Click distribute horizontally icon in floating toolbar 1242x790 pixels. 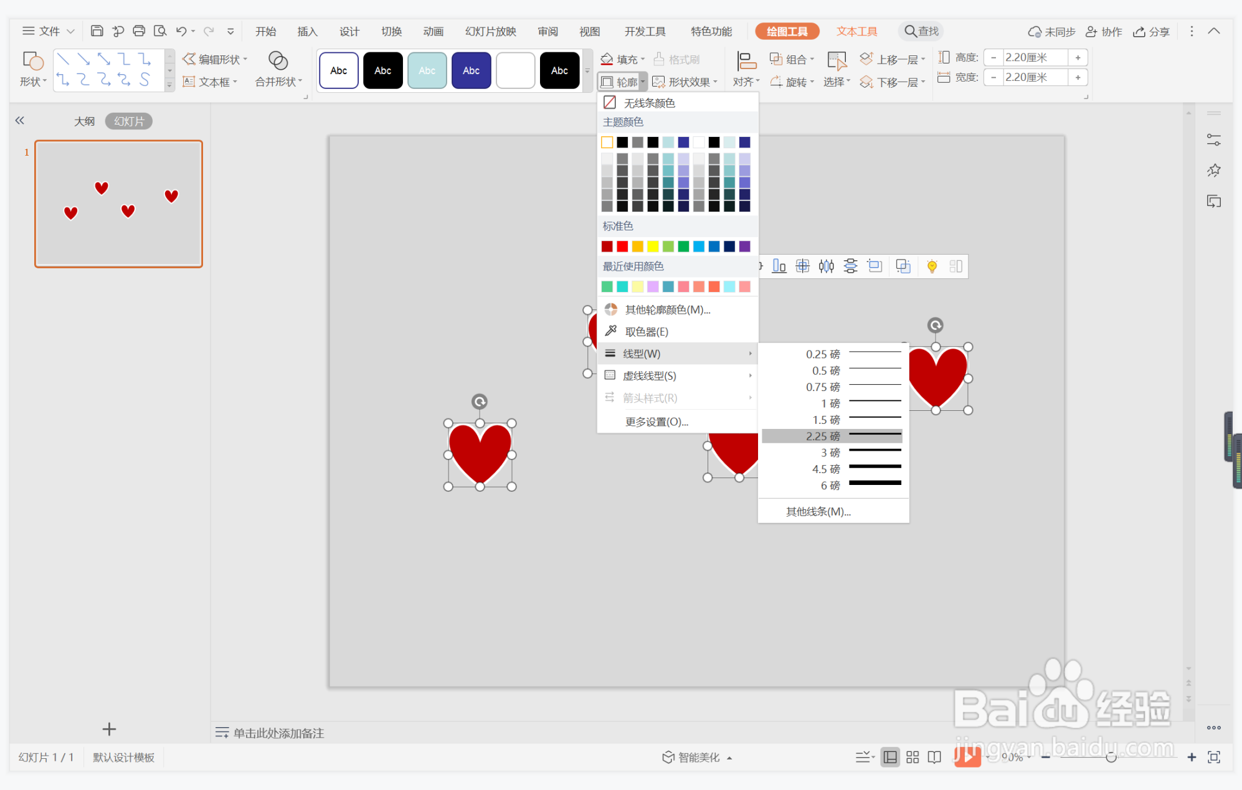point(827,267)
